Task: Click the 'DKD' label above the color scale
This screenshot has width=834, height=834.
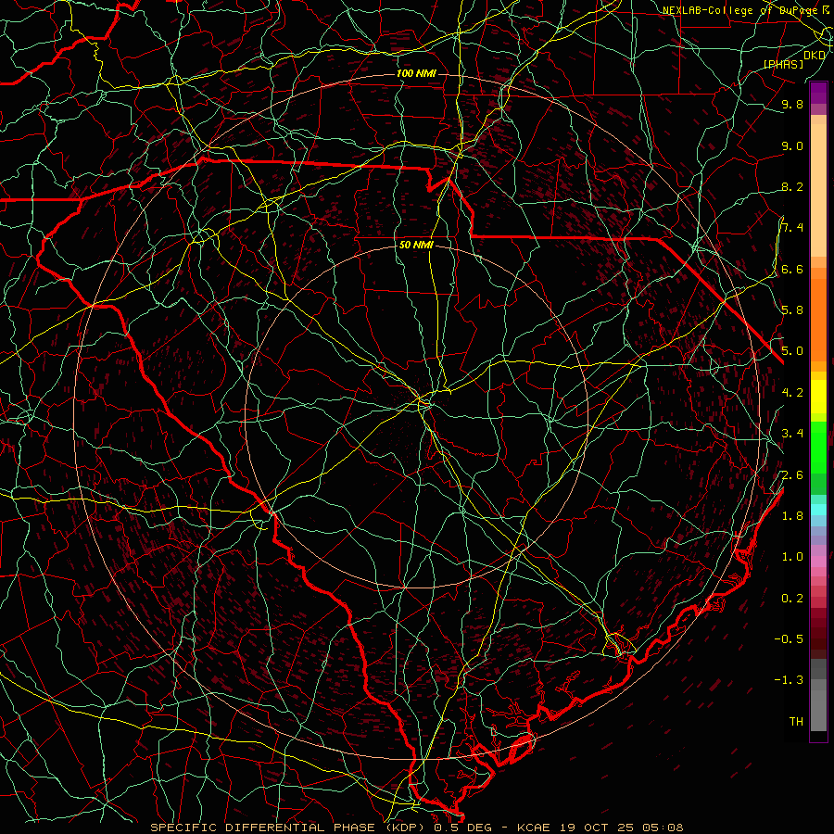Action: [x=815, y=56]
